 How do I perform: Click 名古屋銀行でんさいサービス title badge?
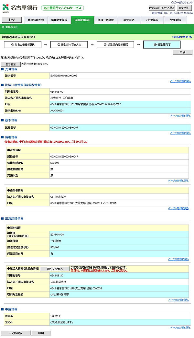(x=62, y=8)
